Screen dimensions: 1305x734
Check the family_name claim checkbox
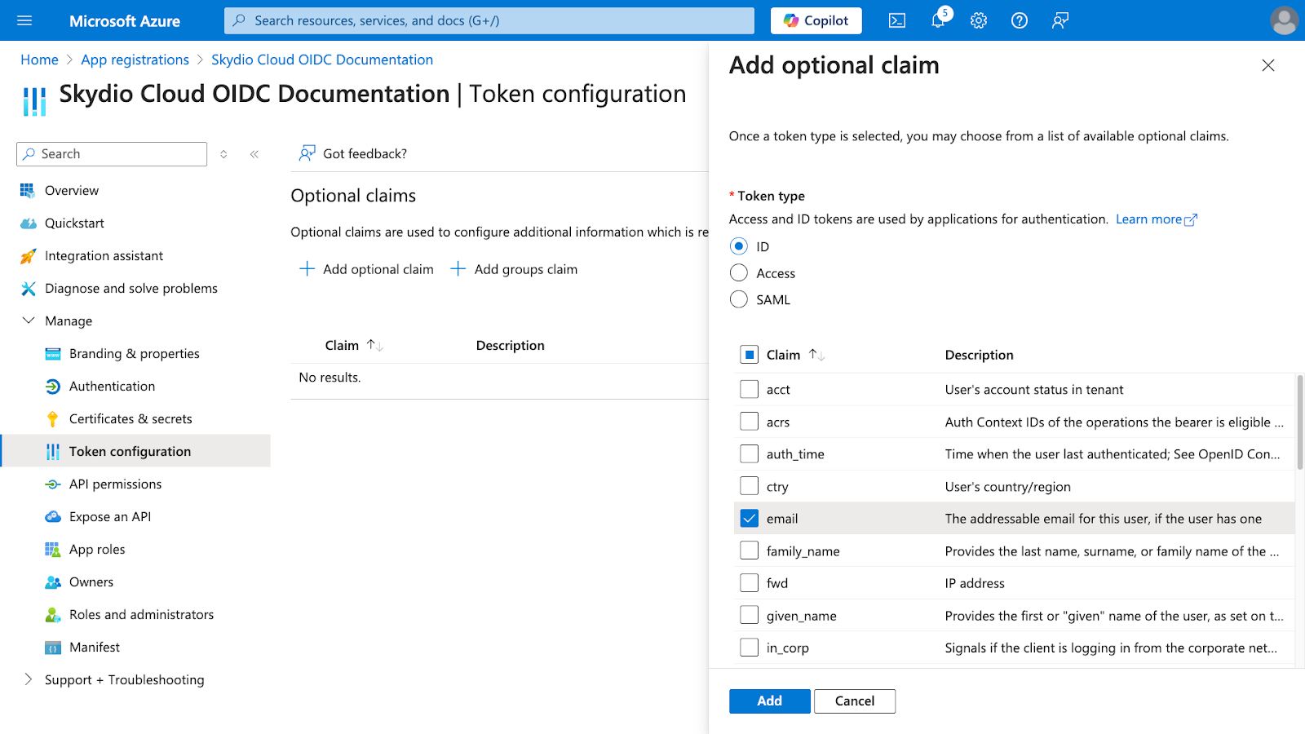(x=749, y=550)
